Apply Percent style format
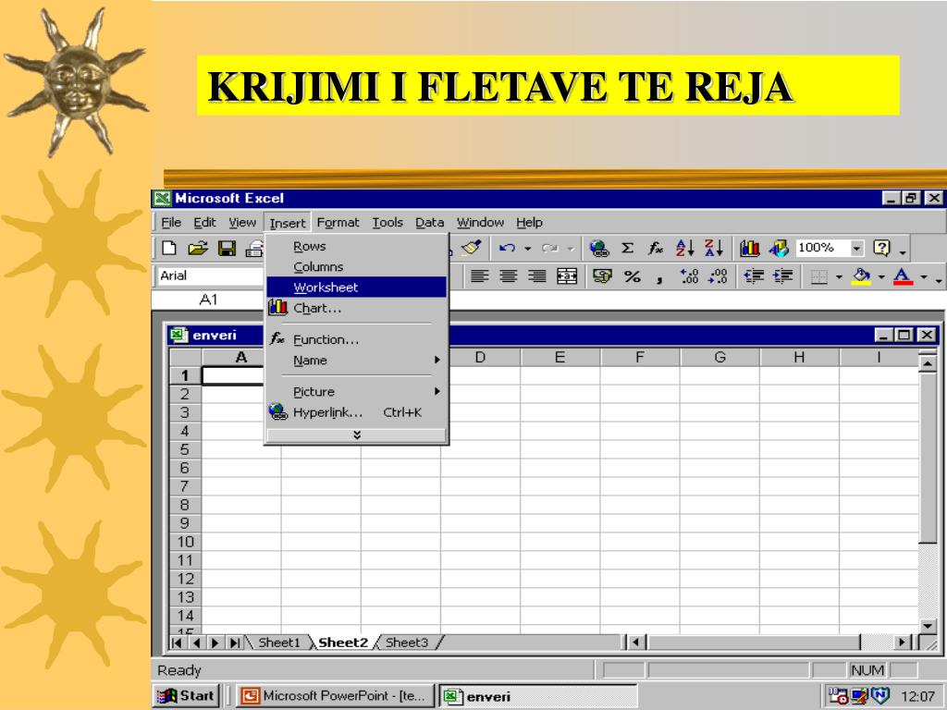Image resolution: width=947 pixels, height=710 pixels. pos(633,276)
